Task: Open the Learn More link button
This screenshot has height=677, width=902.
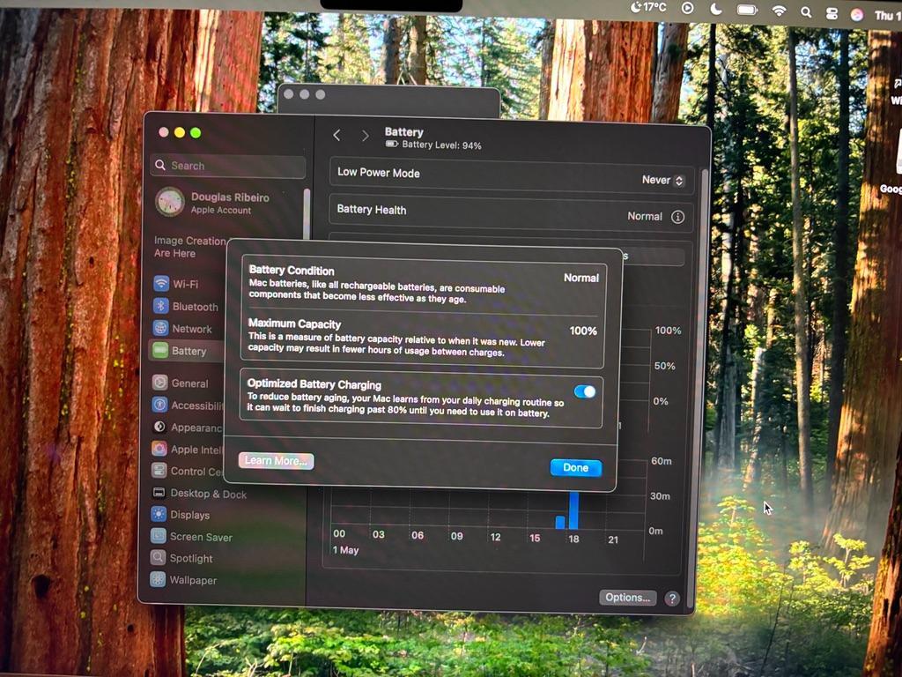Action: click(276, 460)
